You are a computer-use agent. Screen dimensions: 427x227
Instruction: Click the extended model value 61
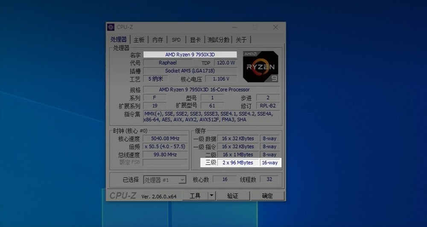212,106
